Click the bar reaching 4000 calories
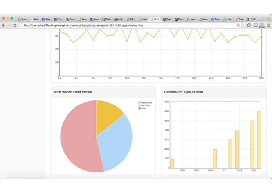Viewport: 272px width, 193px height. coord(237,149)
